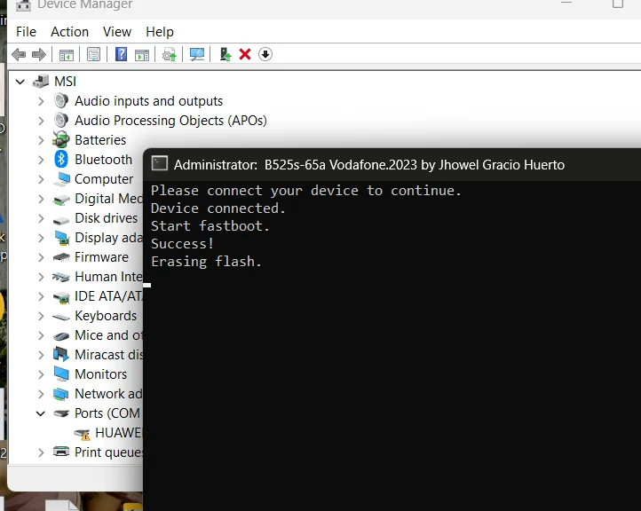Expand the Batteries category
This screenshot has width=641, height=511.
(x=41, y=140)
